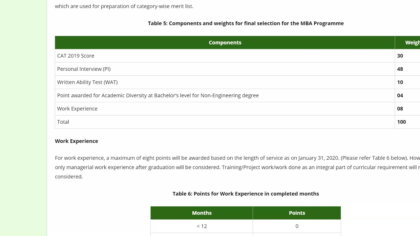Click the Work Experience table row label

pyautogui.click(x=77, y=108)
